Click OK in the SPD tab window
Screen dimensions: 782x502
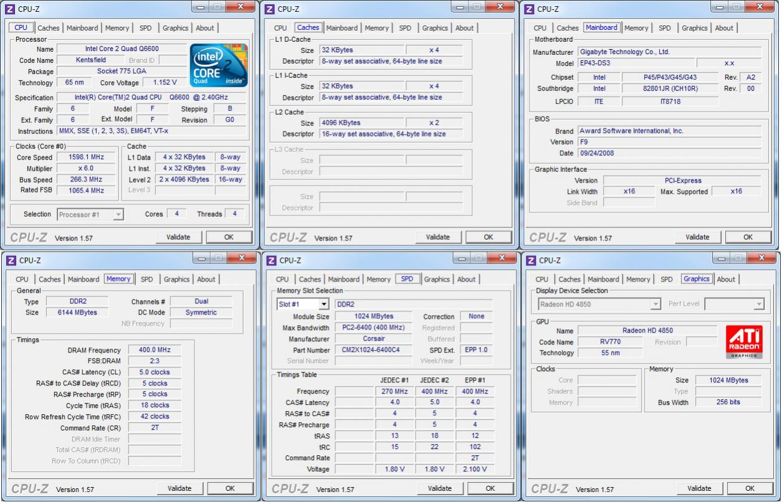490,488
